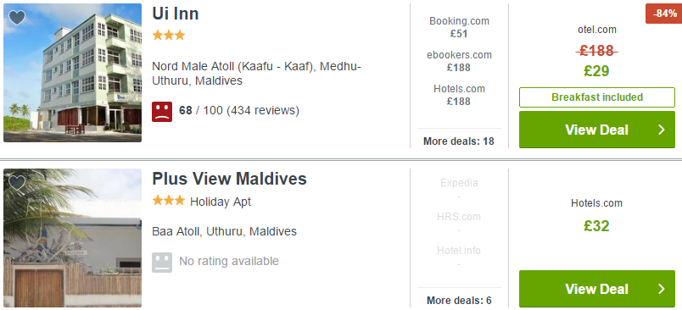Expand More deals: 6 for Plus View Maldives
This screenshot has height=310, width=682.
(x=459, y=301)
